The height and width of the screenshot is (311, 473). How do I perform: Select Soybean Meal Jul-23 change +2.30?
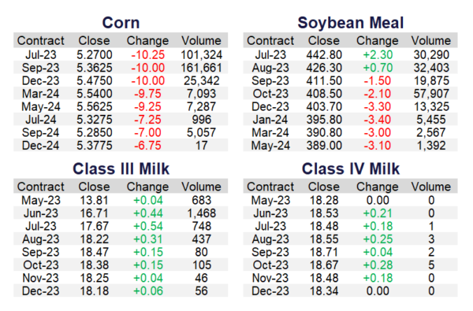pos(378,55)
